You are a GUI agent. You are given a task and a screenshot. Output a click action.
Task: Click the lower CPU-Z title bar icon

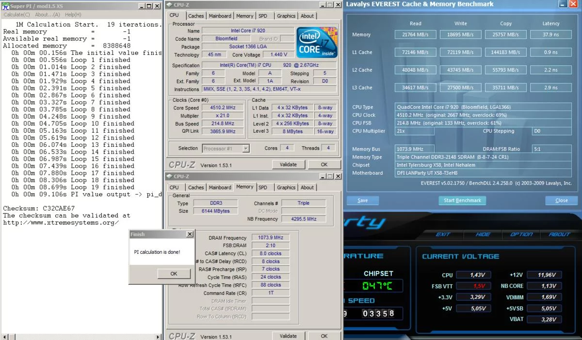[x=170, y=176]
